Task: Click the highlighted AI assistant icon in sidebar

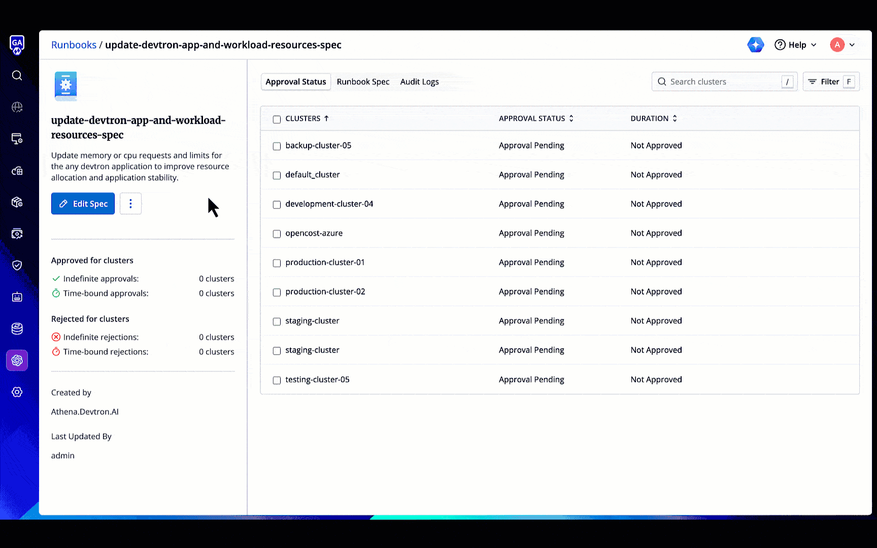Action: click(17, 360)
